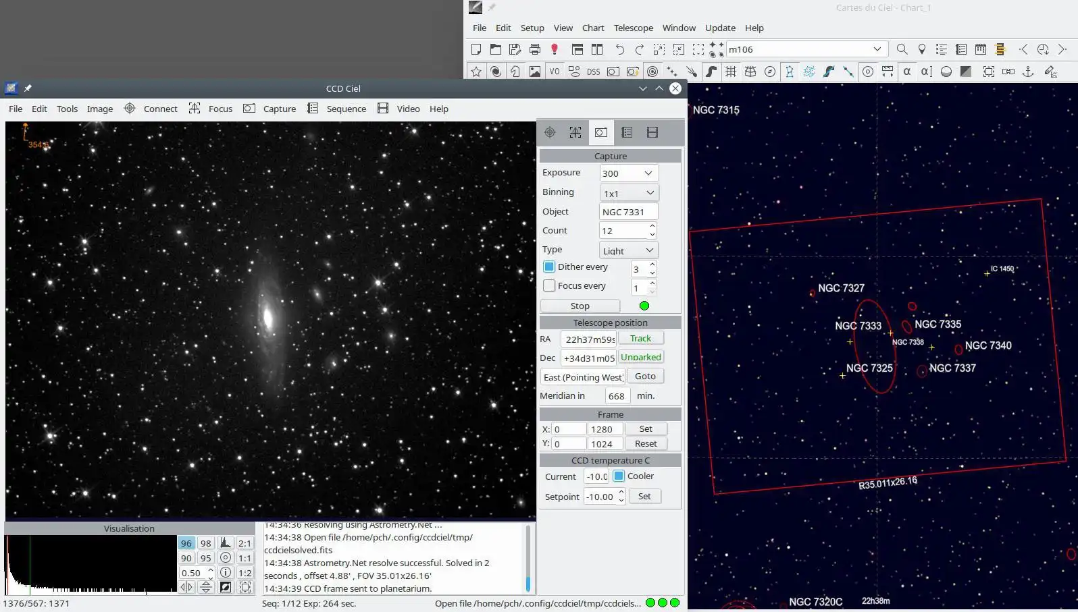Click the print icon in Cartes du Ciel
The width and height of the screenshot is (1078, 612).
click(535, 49)
